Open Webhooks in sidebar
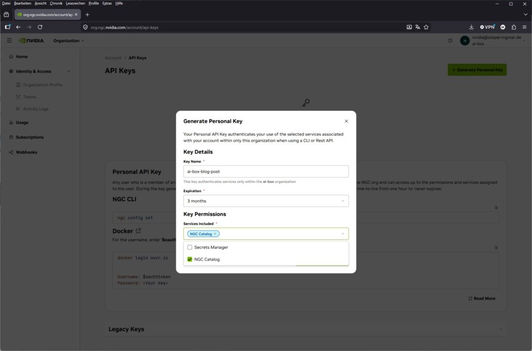 pyautogui.click(x=26, y=152)
